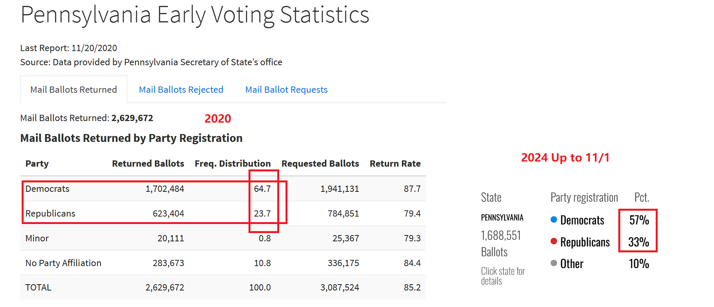Image resolution: width=714 pixels, height=307 pixels.
Task: Open the Mail Ballot Requests tab
Action: 286,90
